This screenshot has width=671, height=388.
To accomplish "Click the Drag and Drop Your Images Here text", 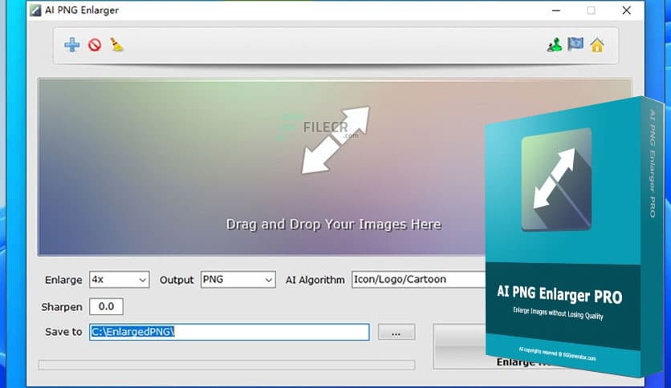I will [333, 224].
